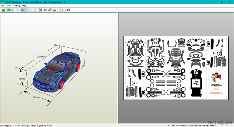Expand the Help menu
The height and width of the screenshot is (127, 234).
(24, 6)
